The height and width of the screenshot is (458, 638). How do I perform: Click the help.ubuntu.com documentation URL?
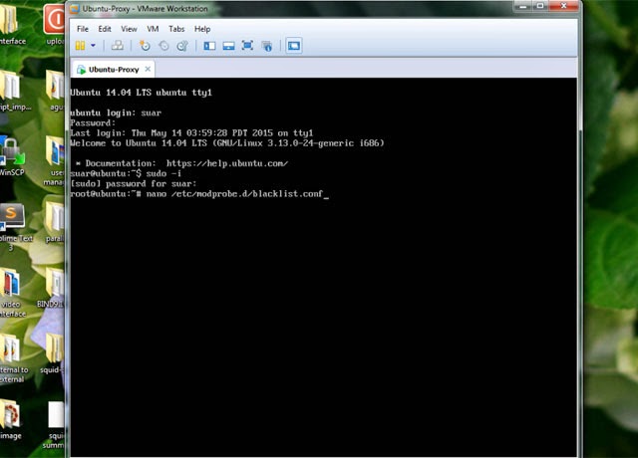tap(227, 163)
